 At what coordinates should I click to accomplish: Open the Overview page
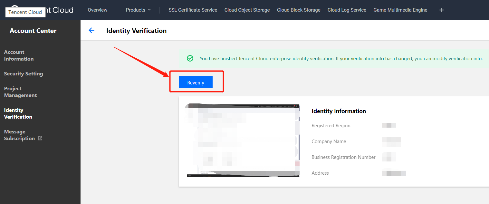[98, 10]
